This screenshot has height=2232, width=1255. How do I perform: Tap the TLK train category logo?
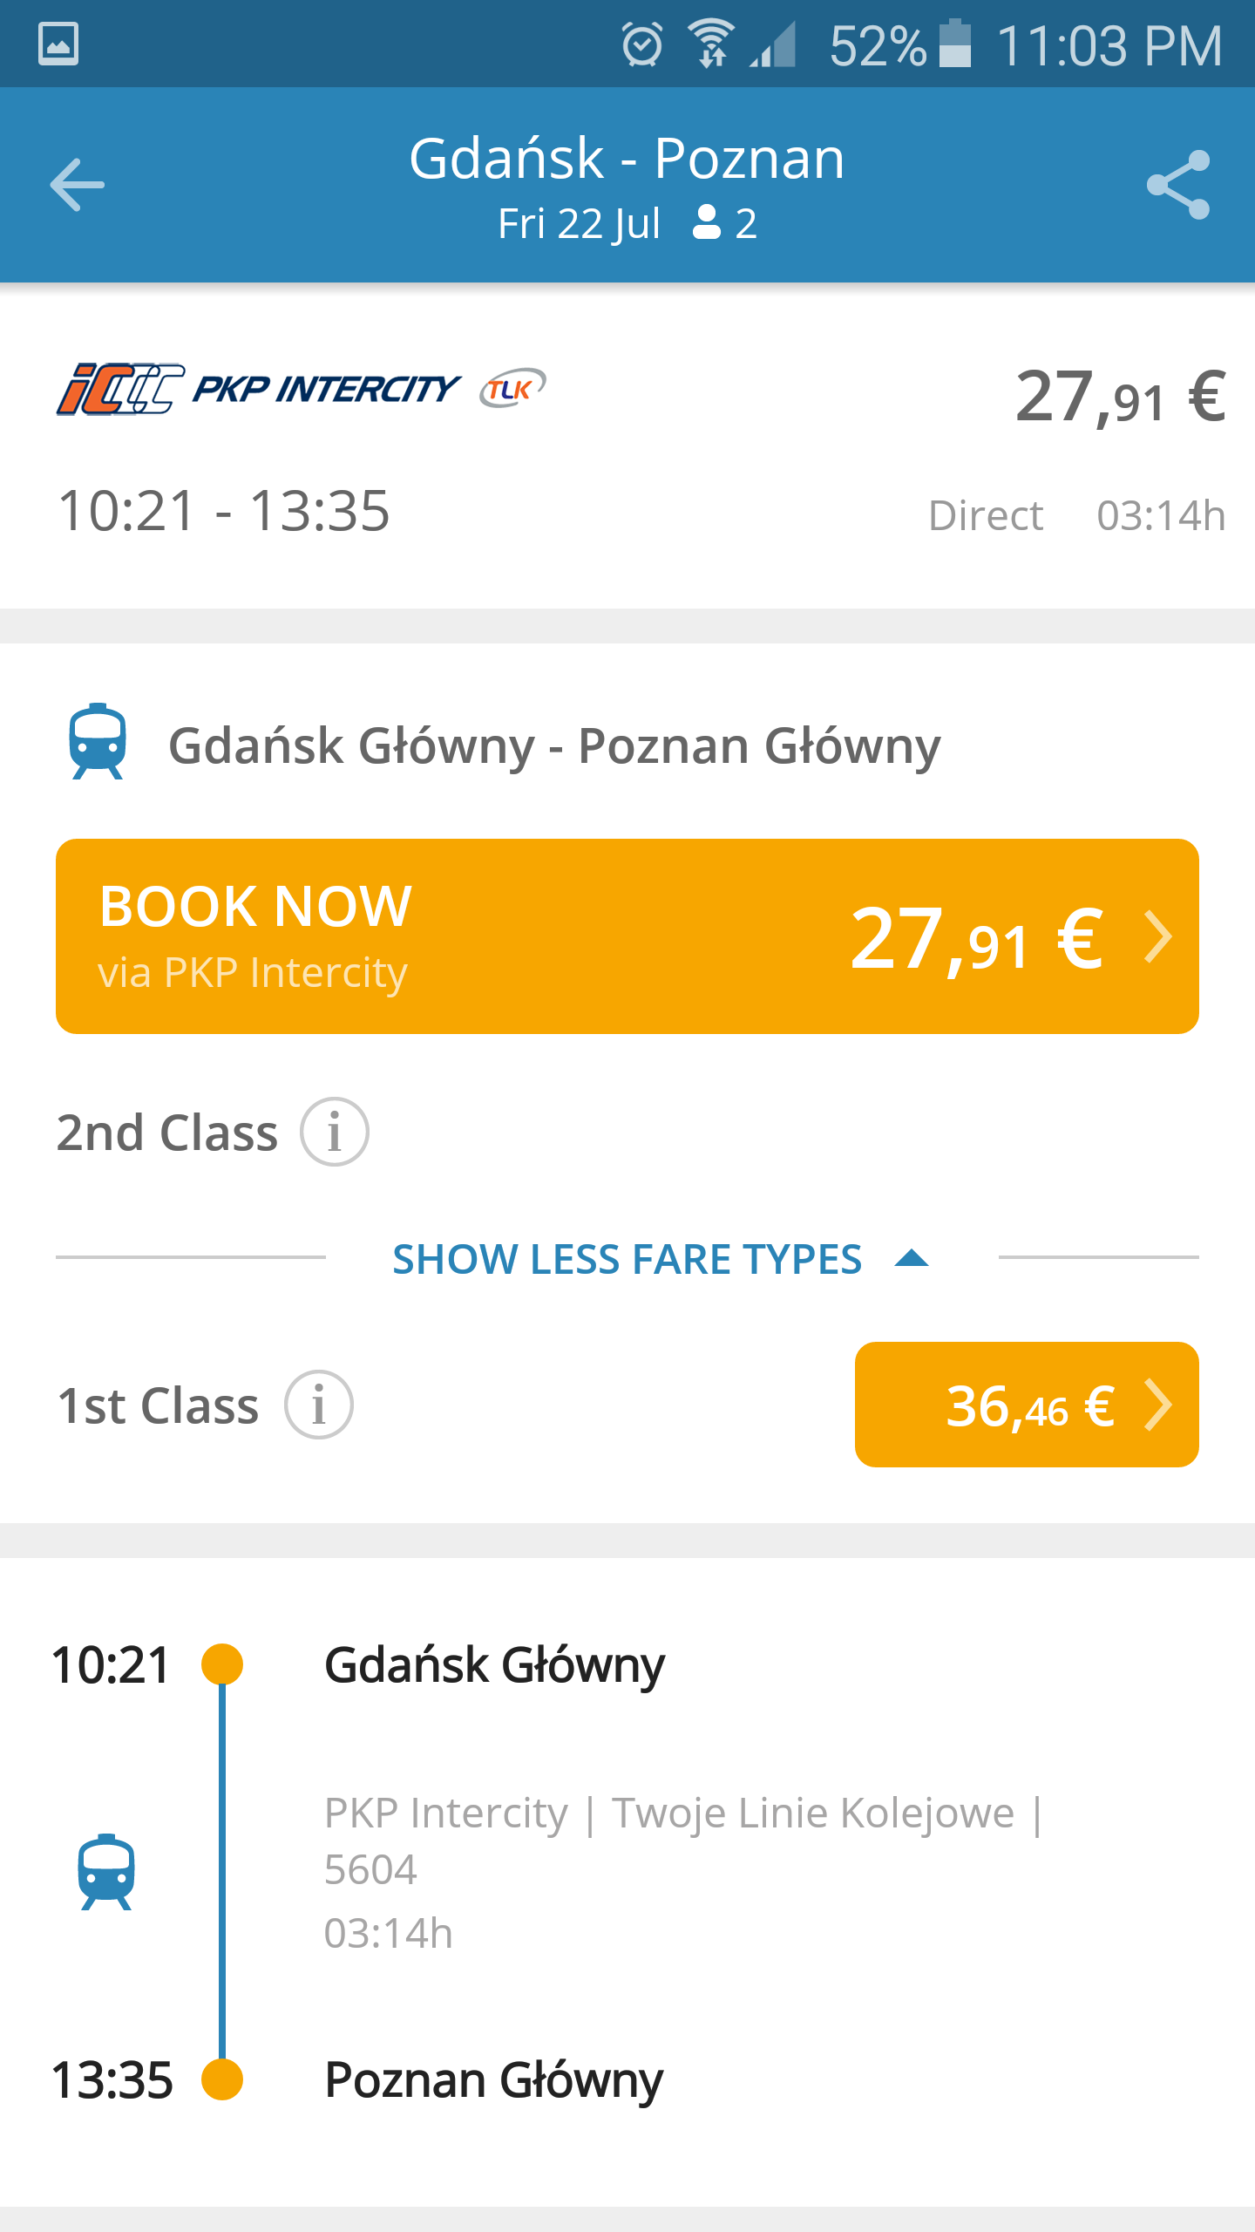coord(512,388)
